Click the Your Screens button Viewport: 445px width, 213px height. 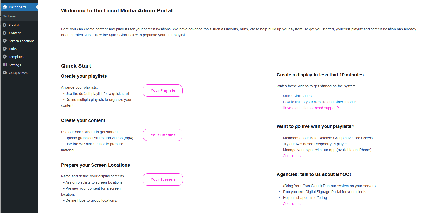click(163, 179)
